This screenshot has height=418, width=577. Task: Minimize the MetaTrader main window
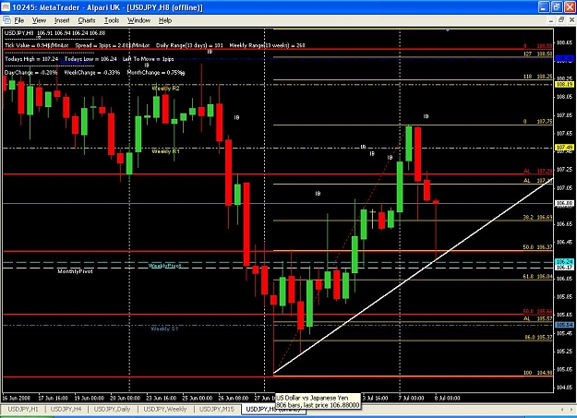pos(545,7)
